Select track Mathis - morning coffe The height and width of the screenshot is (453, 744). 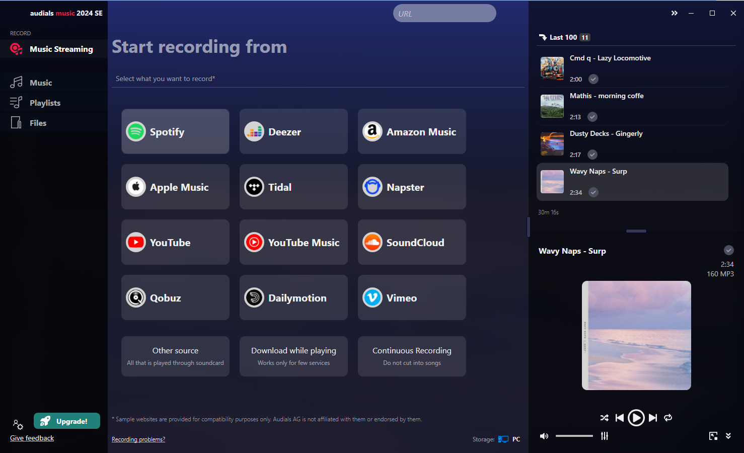tap(632, 106)
